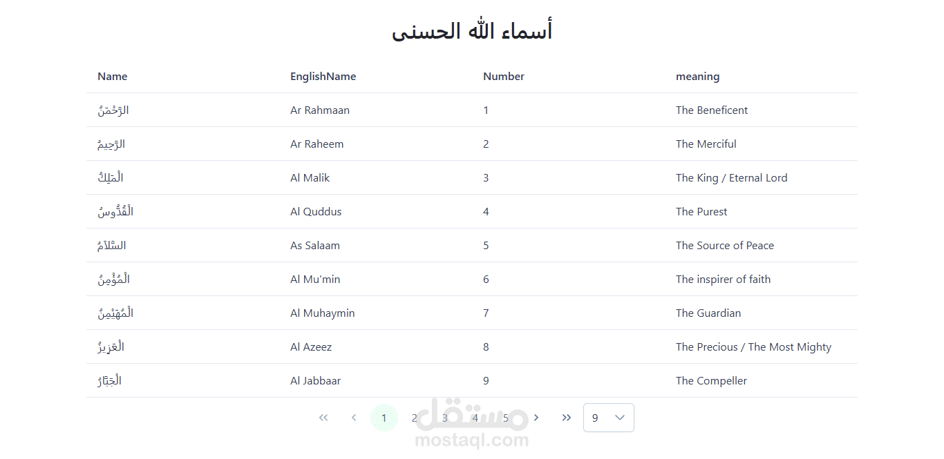Click the next page chevron icon
The image size is (944, 459).
536,418
